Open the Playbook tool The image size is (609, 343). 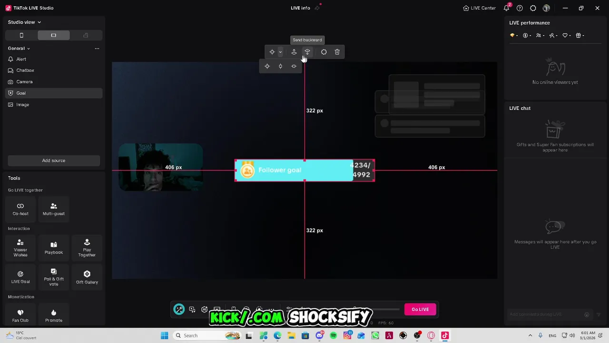[54, 248]
